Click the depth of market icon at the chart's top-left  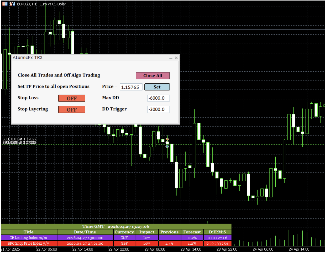click(5, 4)
